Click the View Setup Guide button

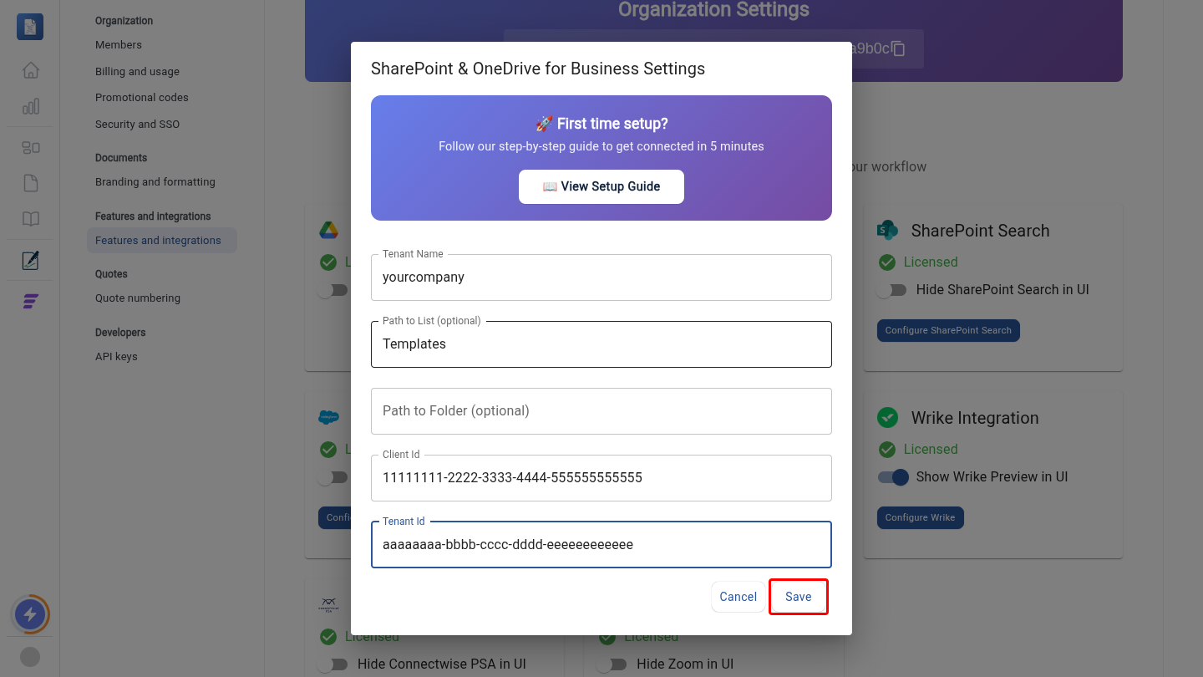601,187
